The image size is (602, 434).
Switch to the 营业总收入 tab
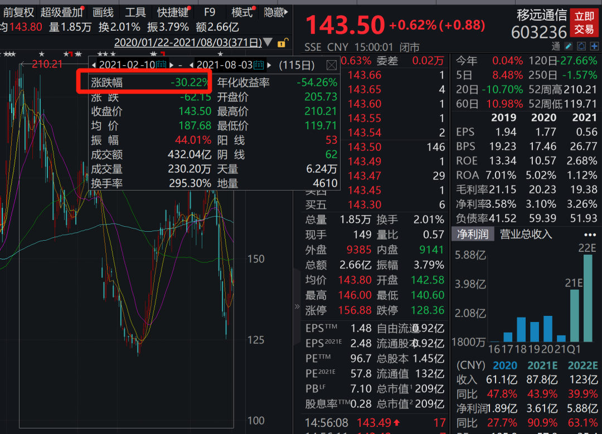click(526, 234)
